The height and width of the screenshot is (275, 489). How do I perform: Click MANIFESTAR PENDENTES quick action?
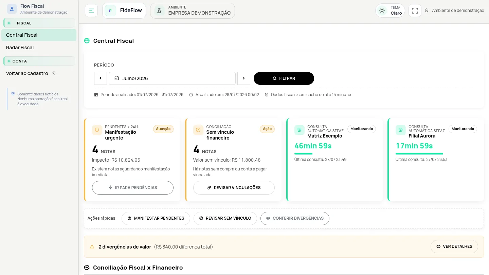click(x=156, y=218)
